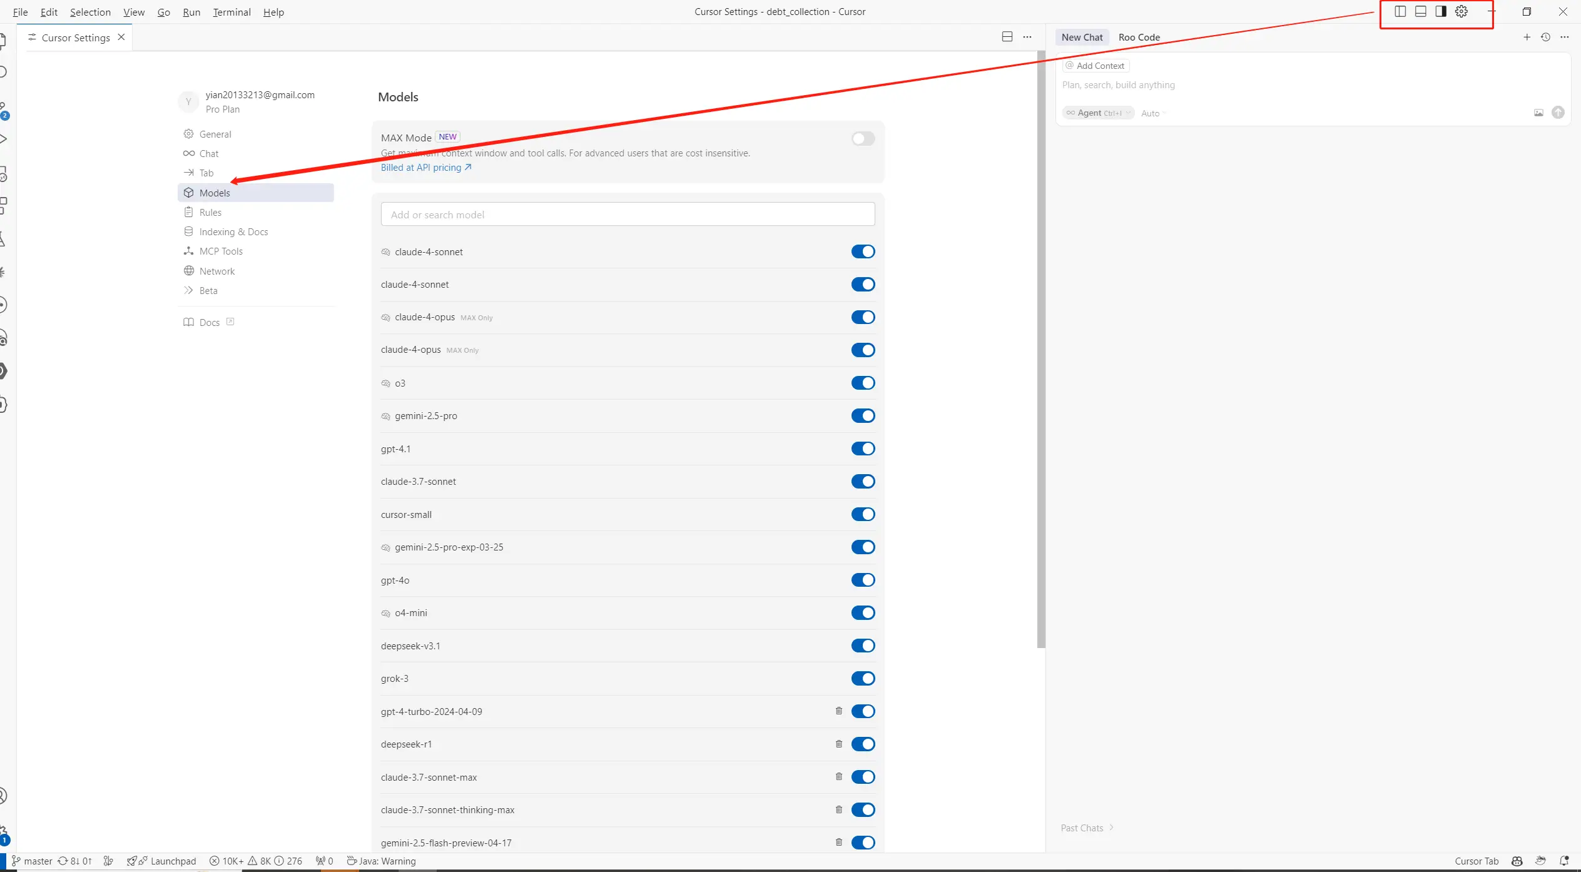Disable first claude-4-sonnet thinking model toggle

point(863,251)
